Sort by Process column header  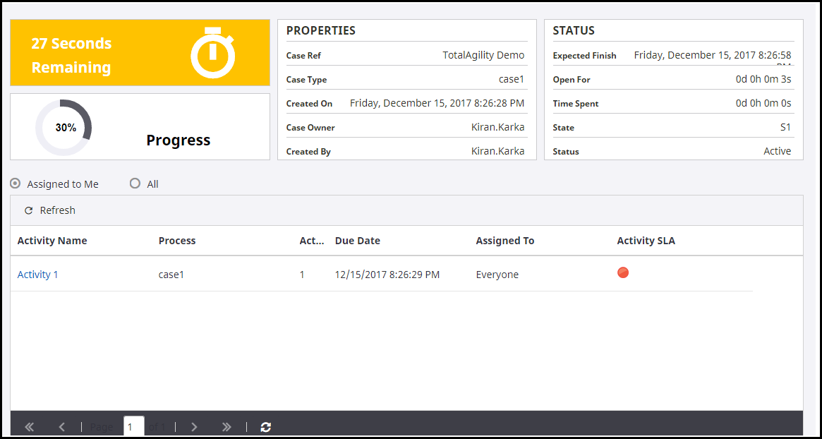point(177,241)
